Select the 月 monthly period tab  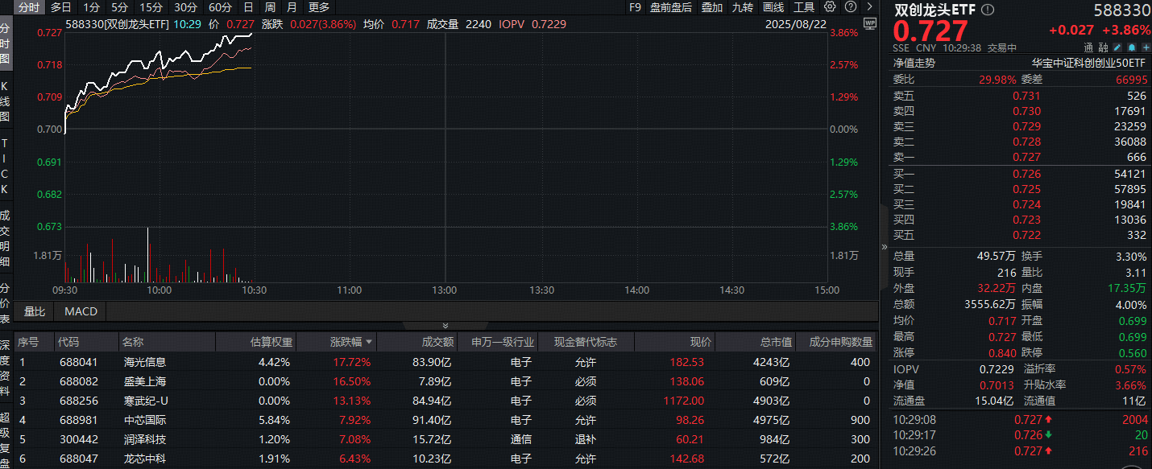coord(292,7)
